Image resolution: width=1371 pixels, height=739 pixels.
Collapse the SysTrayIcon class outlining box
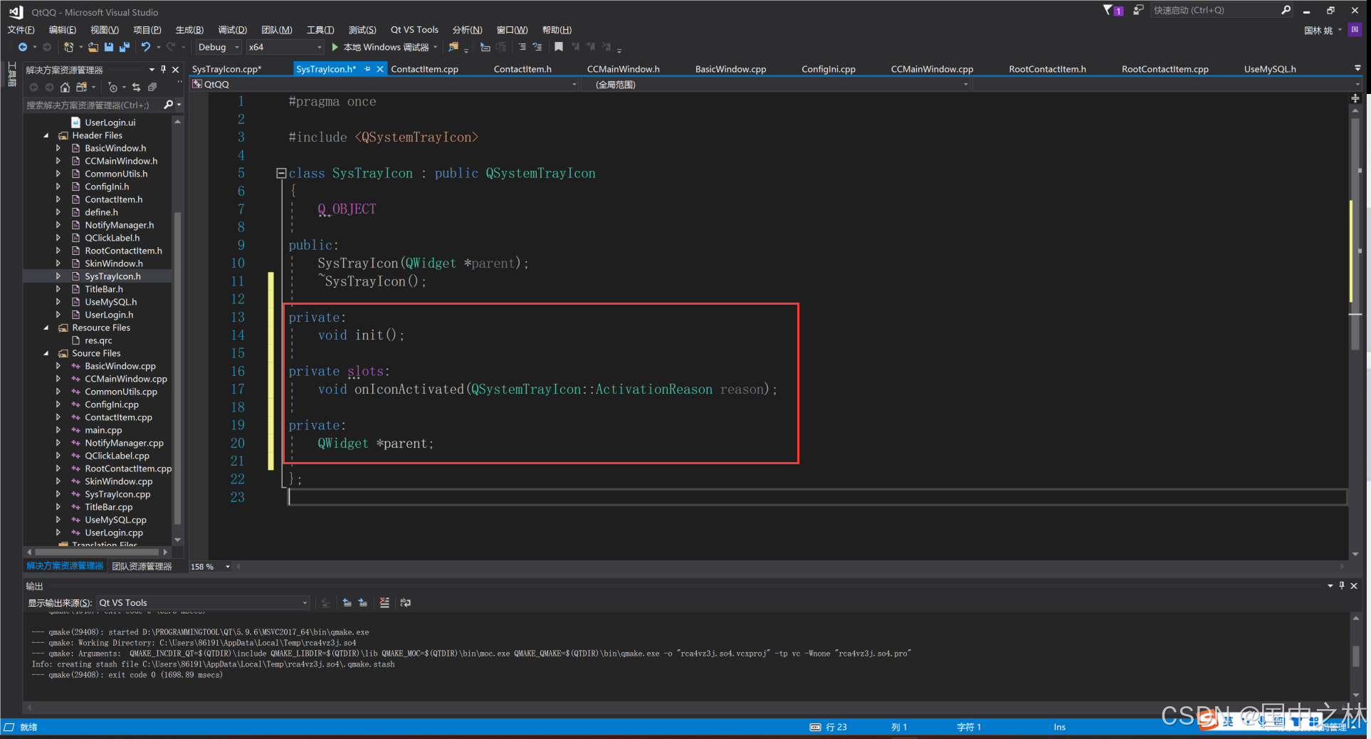click(281, 173)
